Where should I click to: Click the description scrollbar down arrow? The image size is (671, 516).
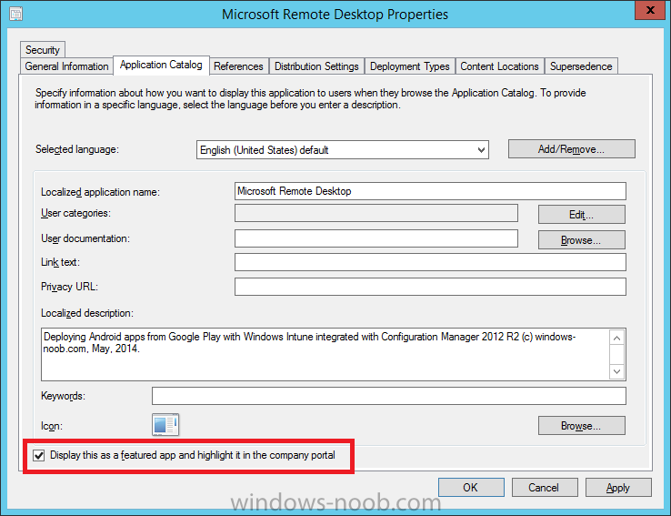pyautogui.click(x=616, y=371)
